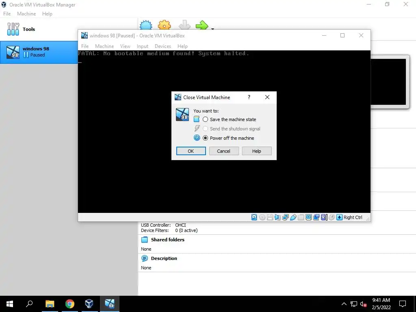Viewport: 416px width, 312px height.
Task: Click the network adapters indicator in the status bar
Action: [x=285, y=217]
